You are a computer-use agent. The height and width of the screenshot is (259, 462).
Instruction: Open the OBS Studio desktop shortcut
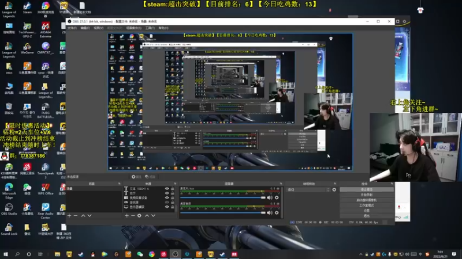click(x=9, y=209)
